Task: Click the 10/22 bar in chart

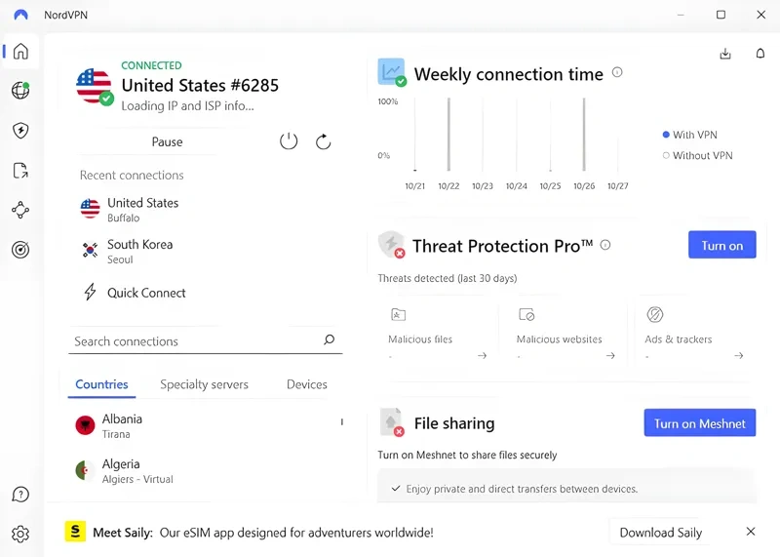Action: 448,135
